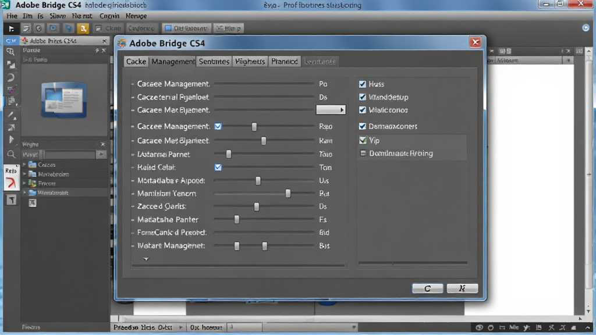This screenshot has height=335, width=596.
Task: Open the dropdown arrow at the end of the bottom bar field
Action: [354, 327]
